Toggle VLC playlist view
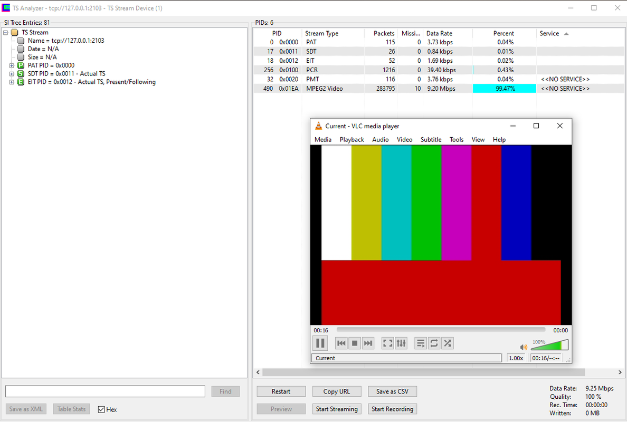The image size is (627, 422). 420,343
